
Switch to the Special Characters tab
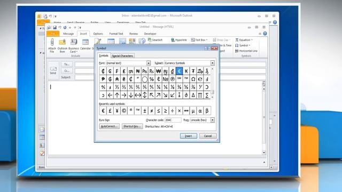pyautogui.click(x=122, y=56)
